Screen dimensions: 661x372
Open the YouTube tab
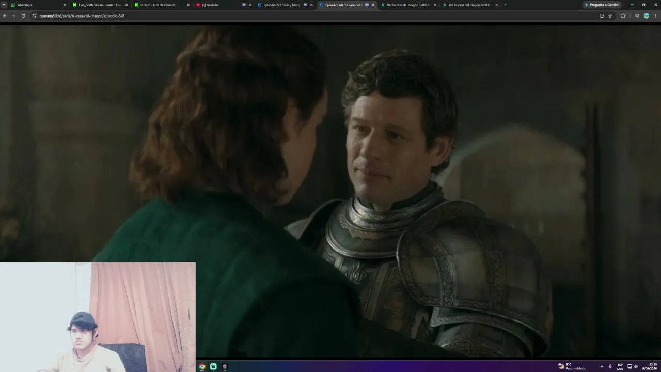point(223,5)
